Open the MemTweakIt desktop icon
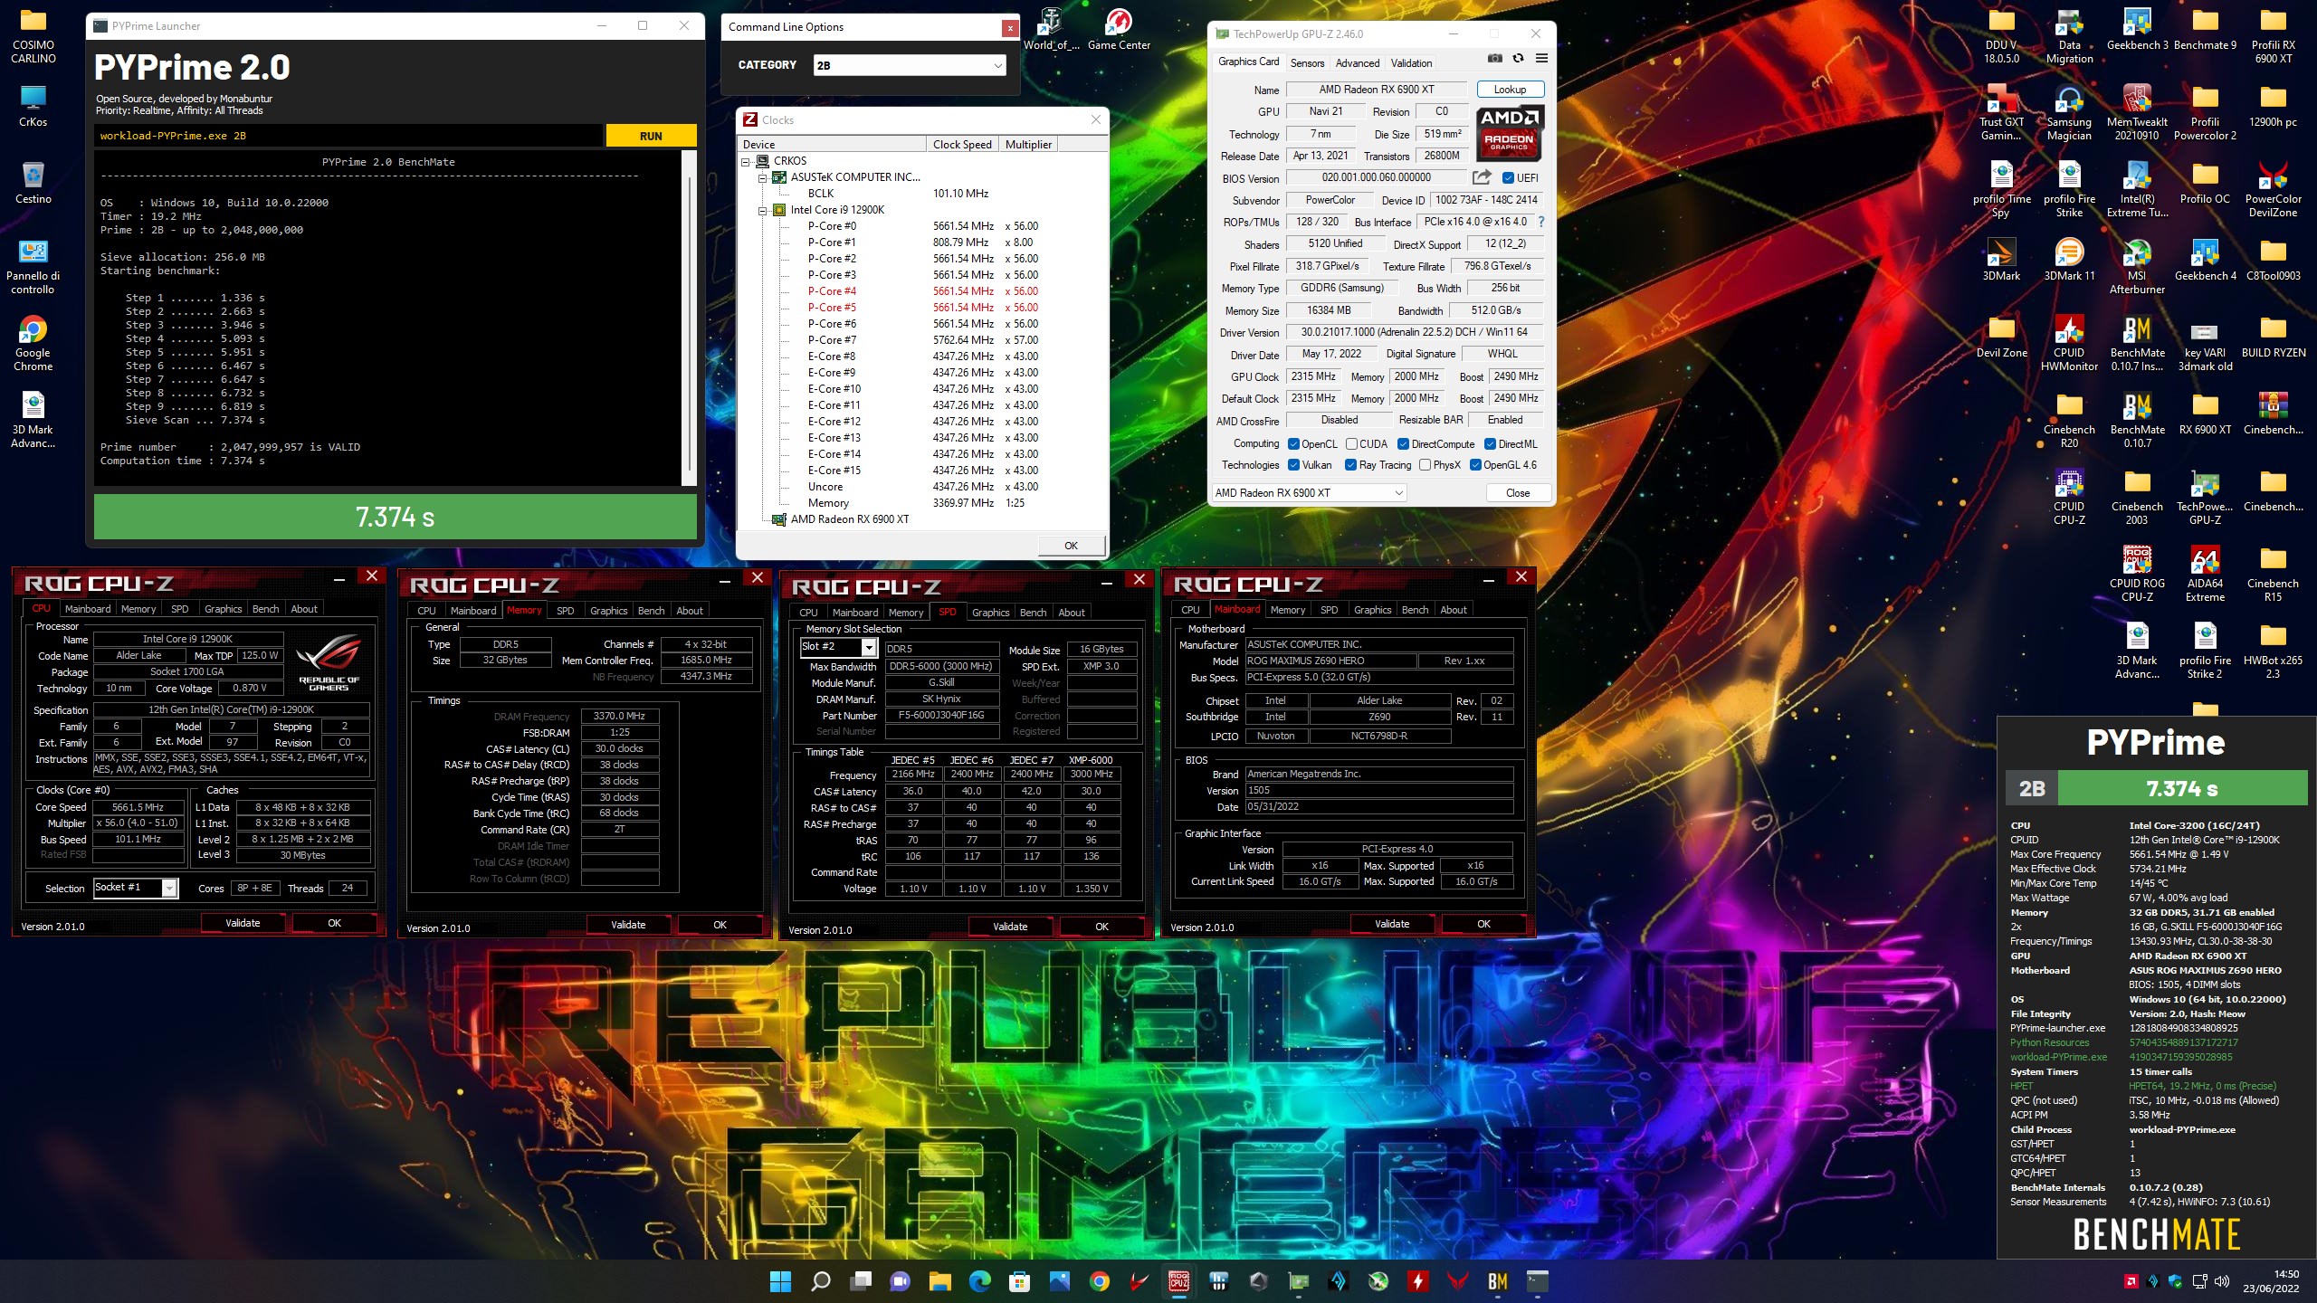 (x=2137, y=112)
